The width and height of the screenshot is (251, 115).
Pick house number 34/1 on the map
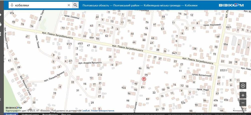pyautogui.click(x=174, y=53)
